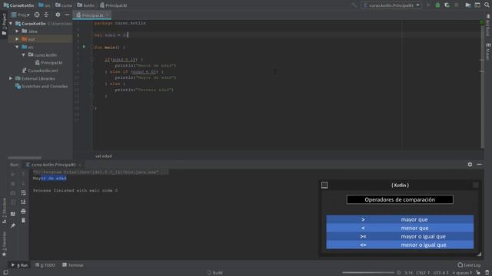Toggle the Project tool window side tab
492x276 pixels.
coord(4,25)
